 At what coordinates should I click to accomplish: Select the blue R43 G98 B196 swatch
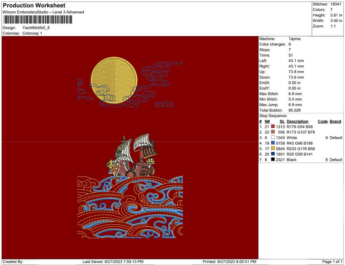274,143
